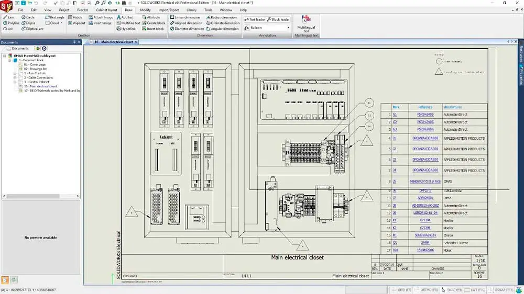This screenshot has width=524, height=294.
Task: Select the Wipeout tool
Action: tap(76, 23)
